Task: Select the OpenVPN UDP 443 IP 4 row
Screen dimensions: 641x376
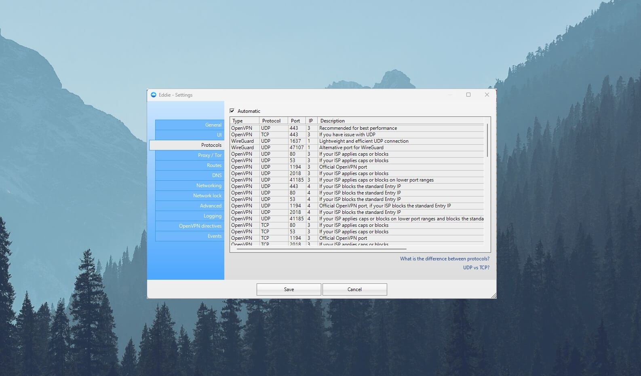Action: 357,186
